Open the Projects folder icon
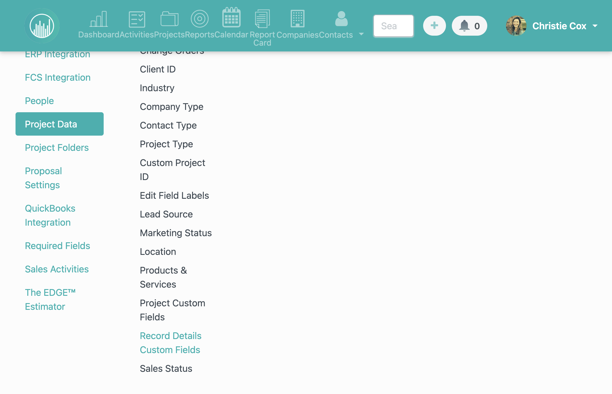The width and height of the screenshot is (612, 394). pos(169,19)
